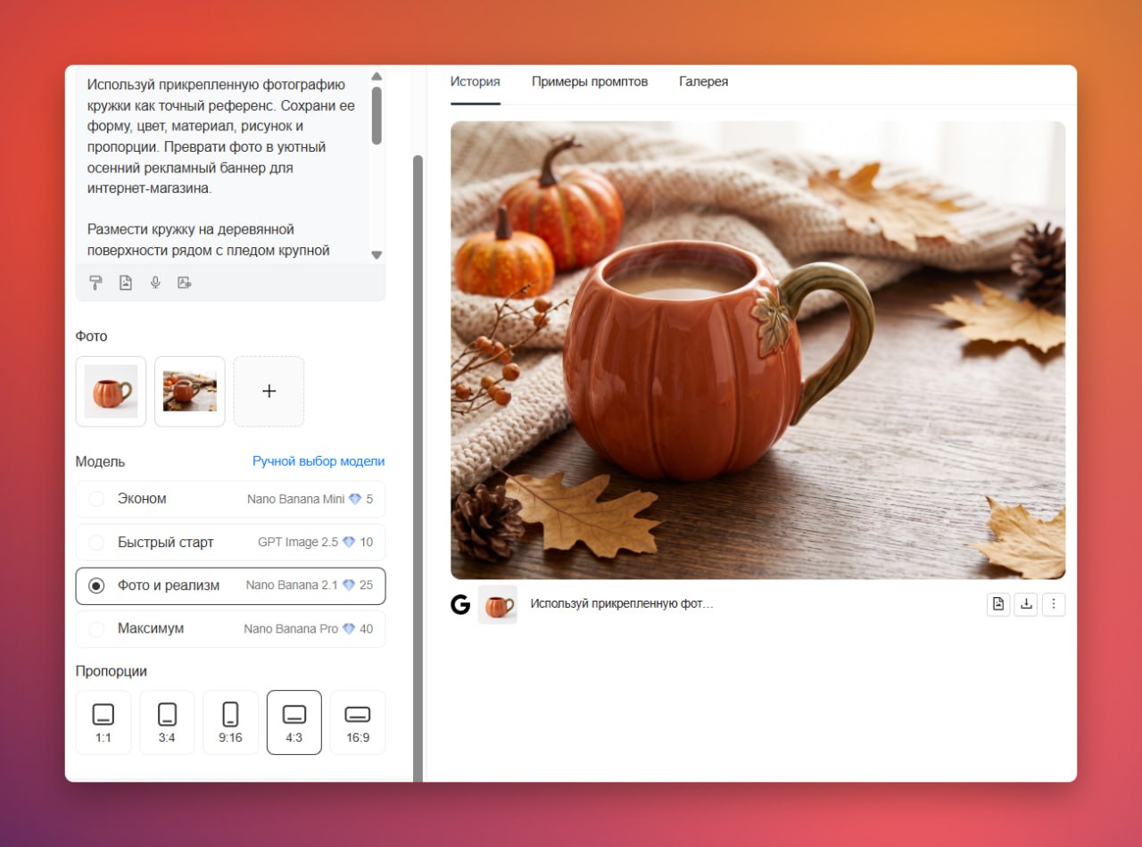This screenshot has width=1142, height=847.
Task: Switch to the Галерея tab
Action: tap(703, 82)
